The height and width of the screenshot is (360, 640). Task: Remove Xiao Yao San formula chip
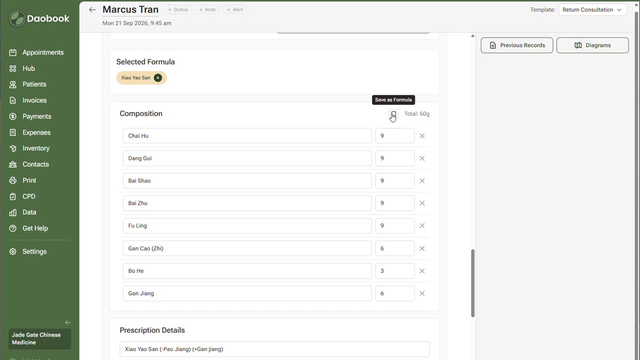[158, 77]
